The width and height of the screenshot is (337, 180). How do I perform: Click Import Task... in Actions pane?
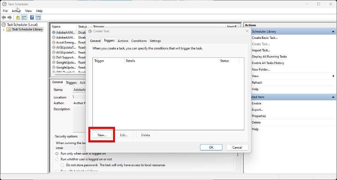[261, 51]
